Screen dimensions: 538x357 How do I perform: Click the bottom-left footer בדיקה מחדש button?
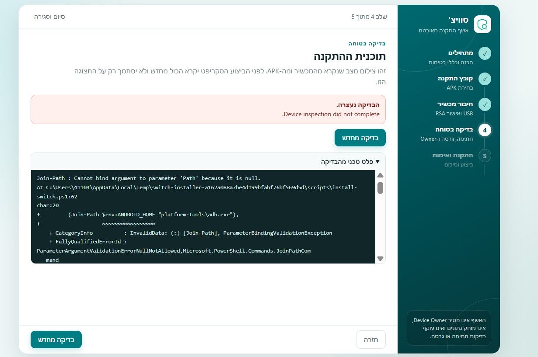pos(56,340)
